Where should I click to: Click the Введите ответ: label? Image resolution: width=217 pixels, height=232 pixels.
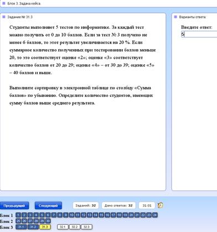(197, 27)
